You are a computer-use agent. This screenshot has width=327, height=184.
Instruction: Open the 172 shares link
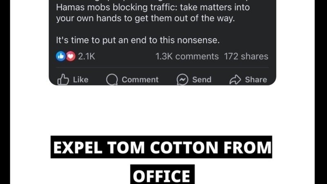point(246,56)
